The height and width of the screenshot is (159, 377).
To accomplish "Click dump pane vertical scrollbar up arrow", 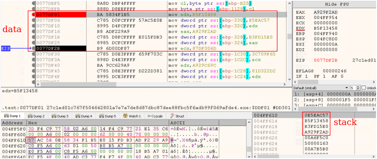I will click(249, 123).
